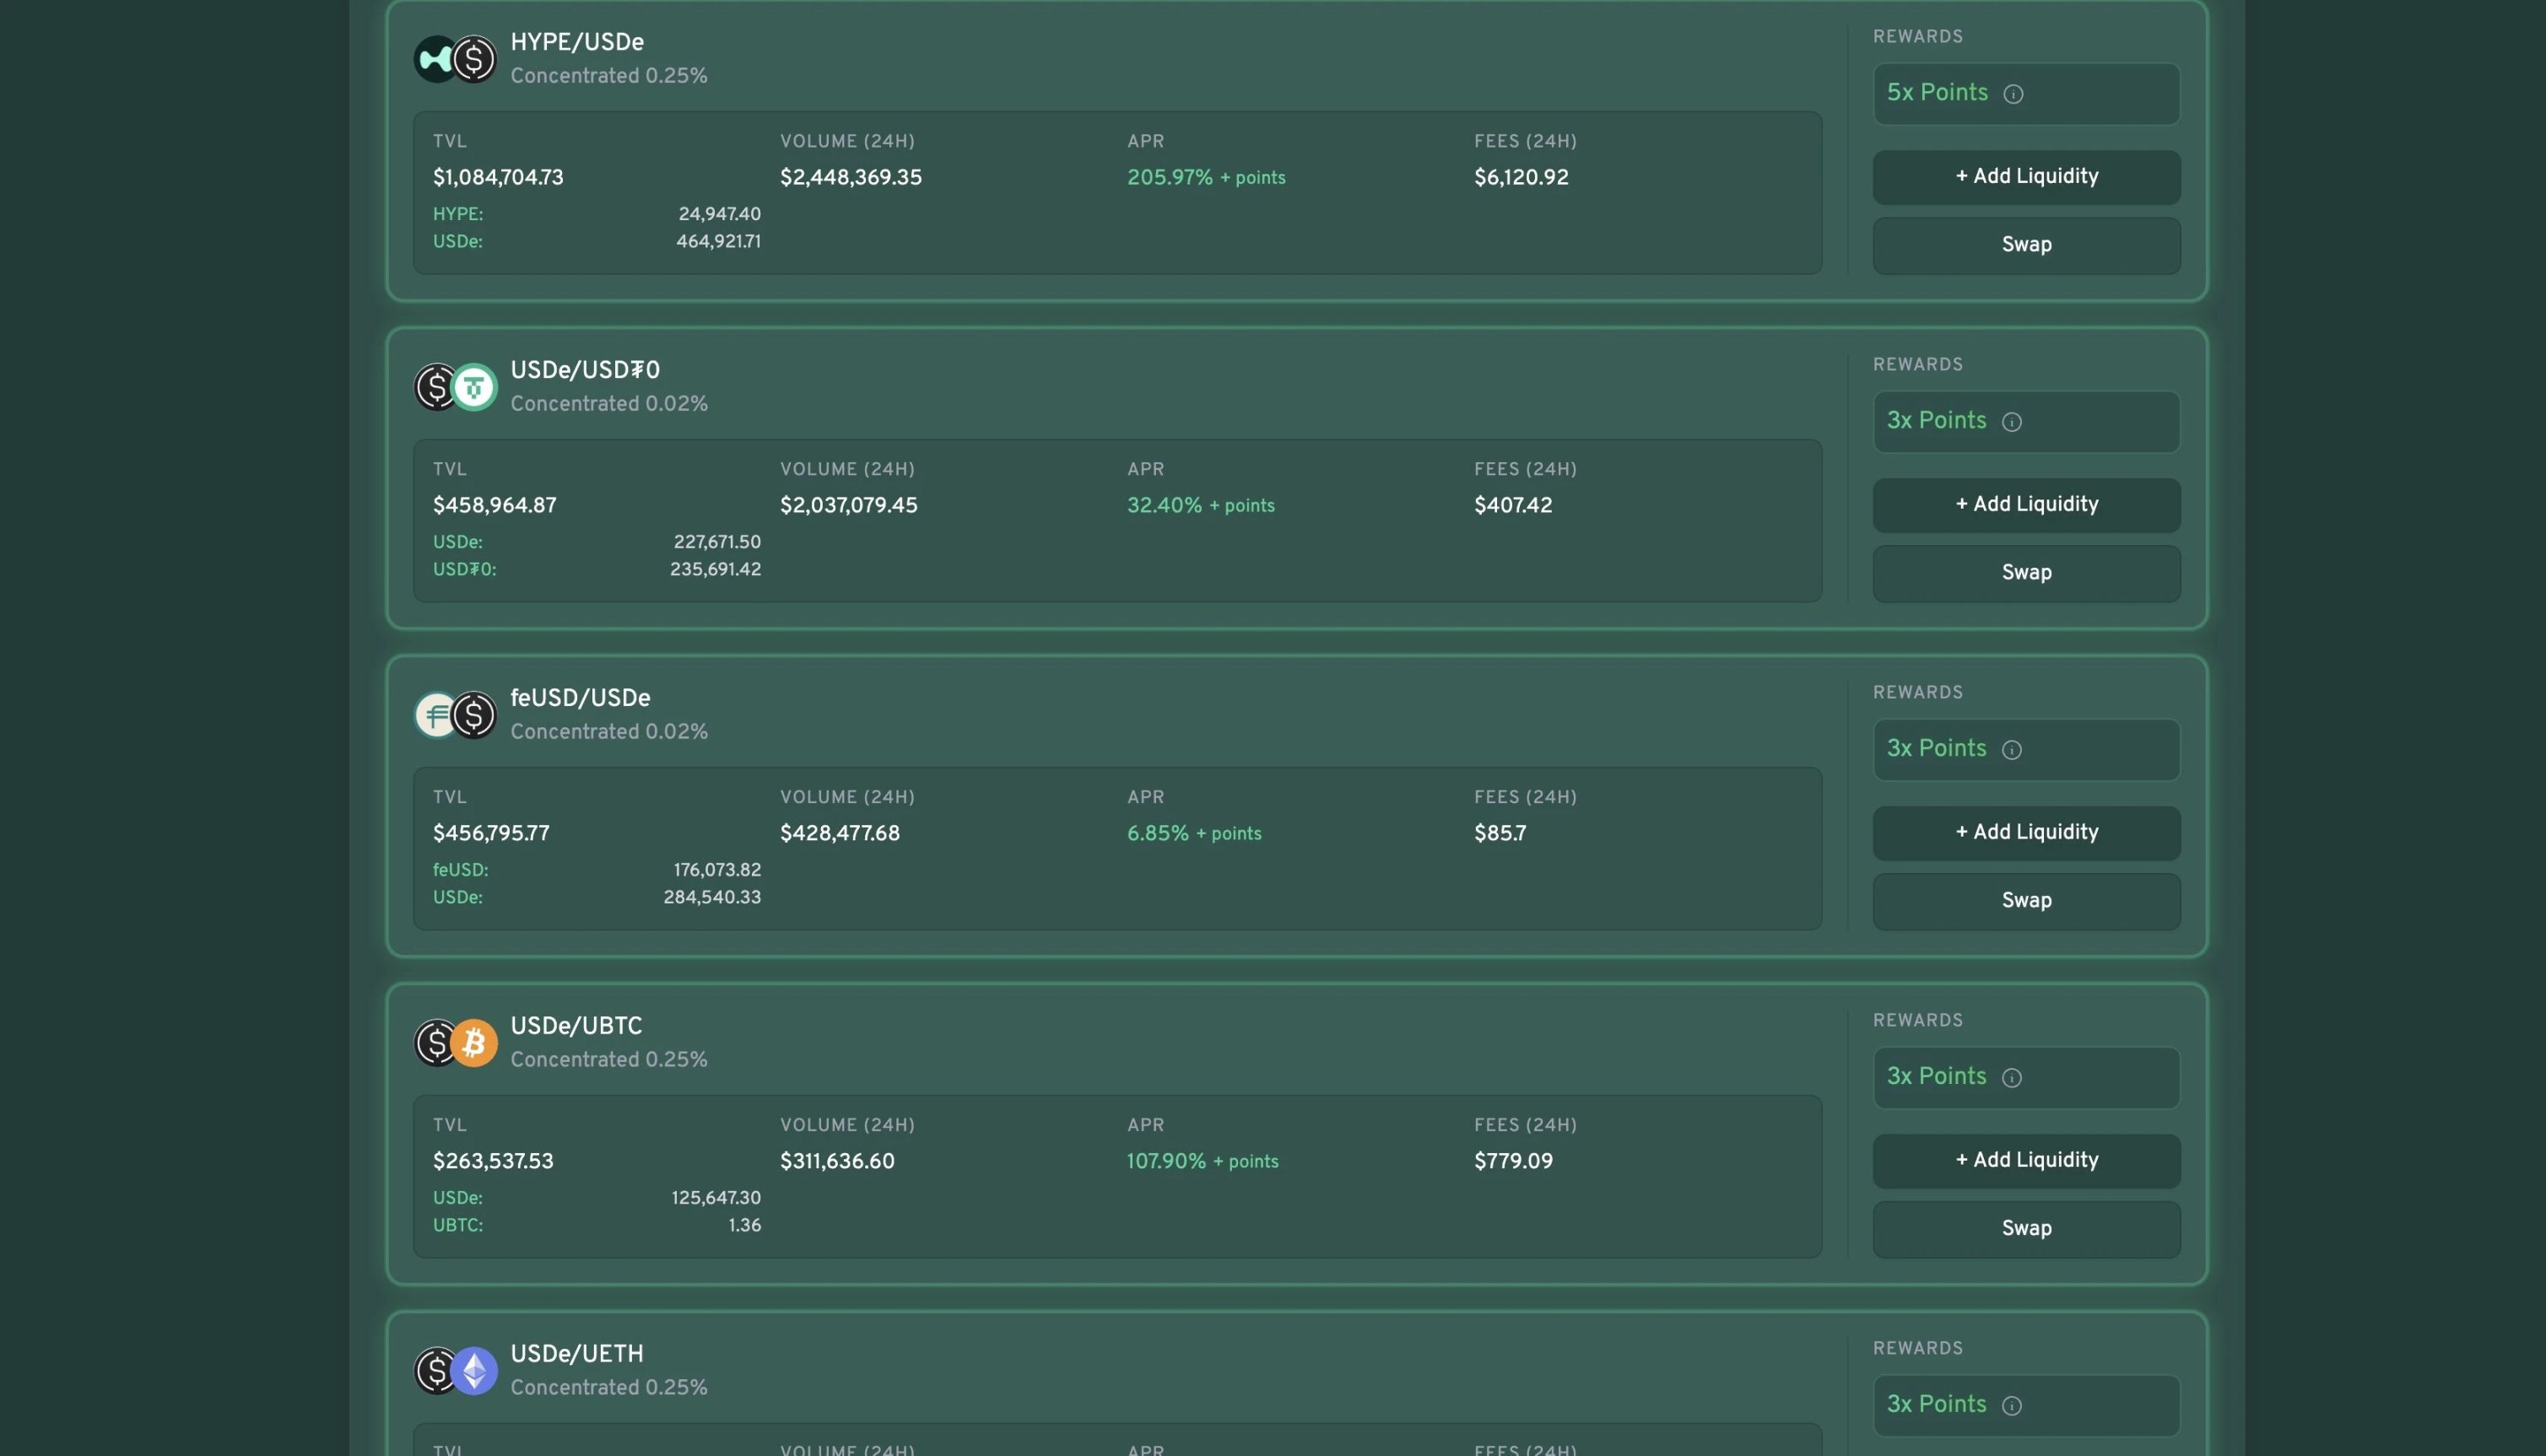Open info icon beside feUSD/USDe 3x Points
This screenshot has height=1456, width=2546.
(2012, 750)
